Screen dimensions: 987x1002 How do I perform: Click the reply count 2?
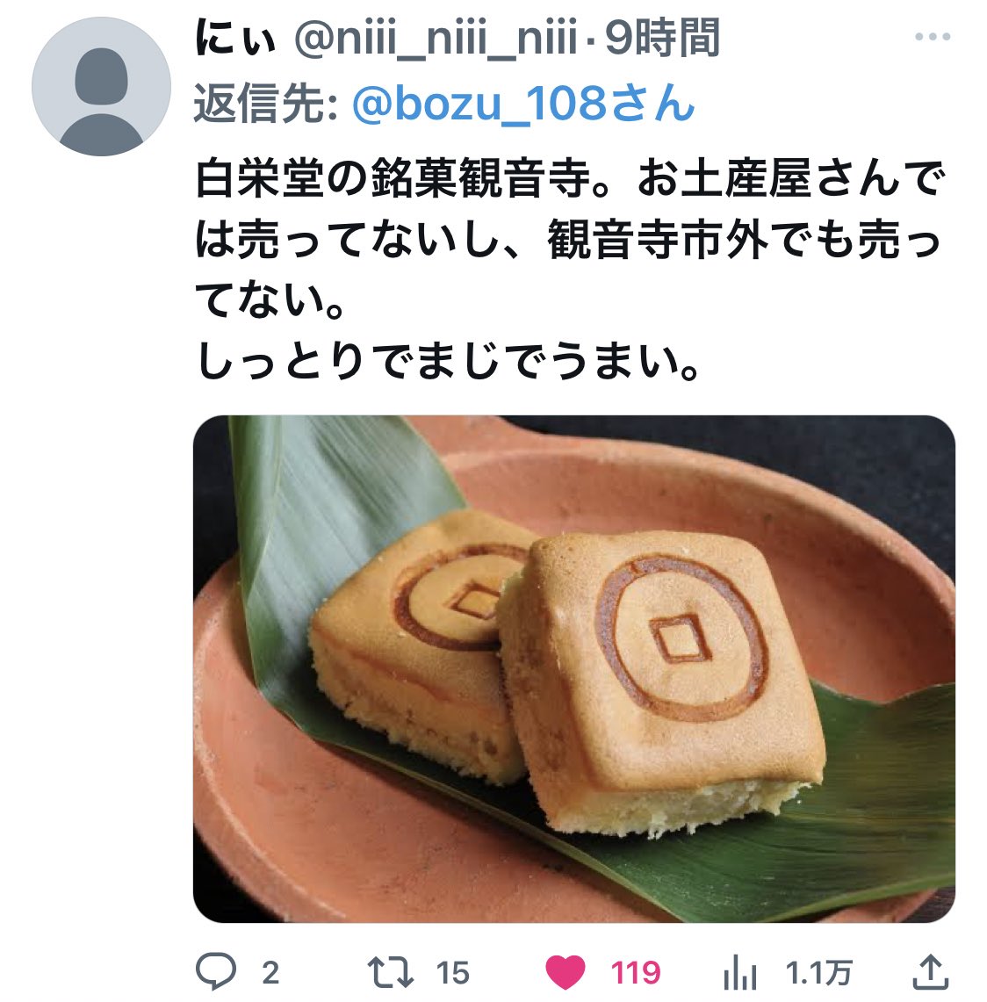click(270, 973)
